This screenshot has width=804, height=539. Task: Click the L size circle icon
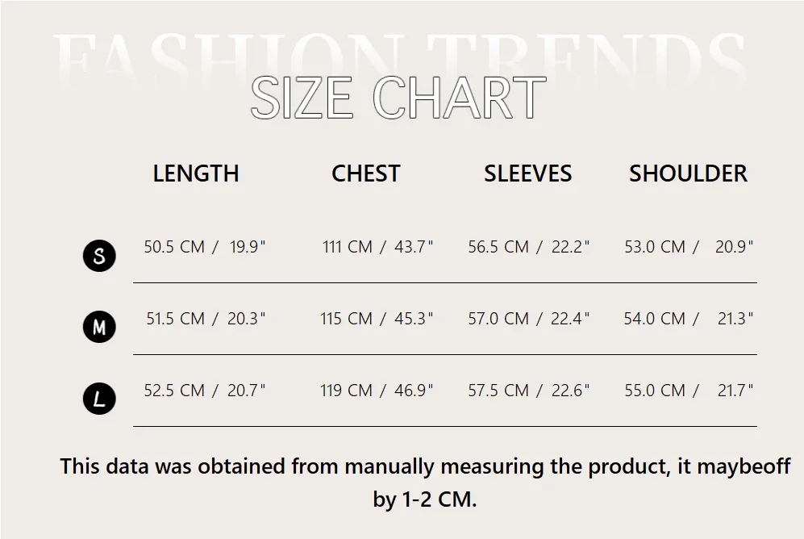tap(99, 399)
